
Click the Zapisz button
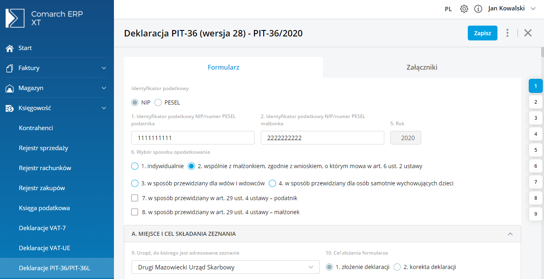(482, 33)
